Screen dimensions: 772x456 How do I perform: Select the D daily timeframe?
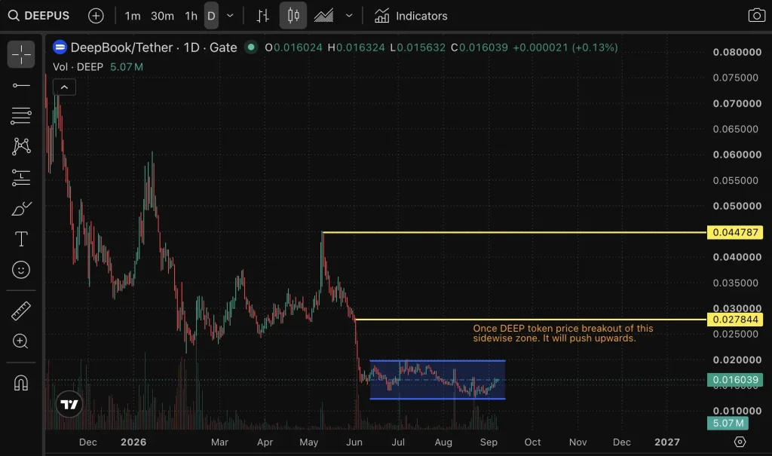211,16
